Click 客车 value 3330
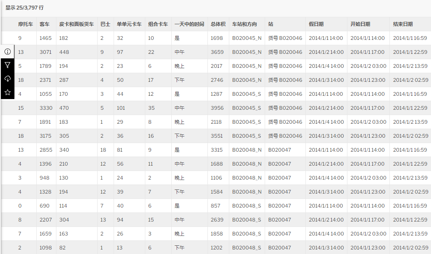 click(46, 108)
